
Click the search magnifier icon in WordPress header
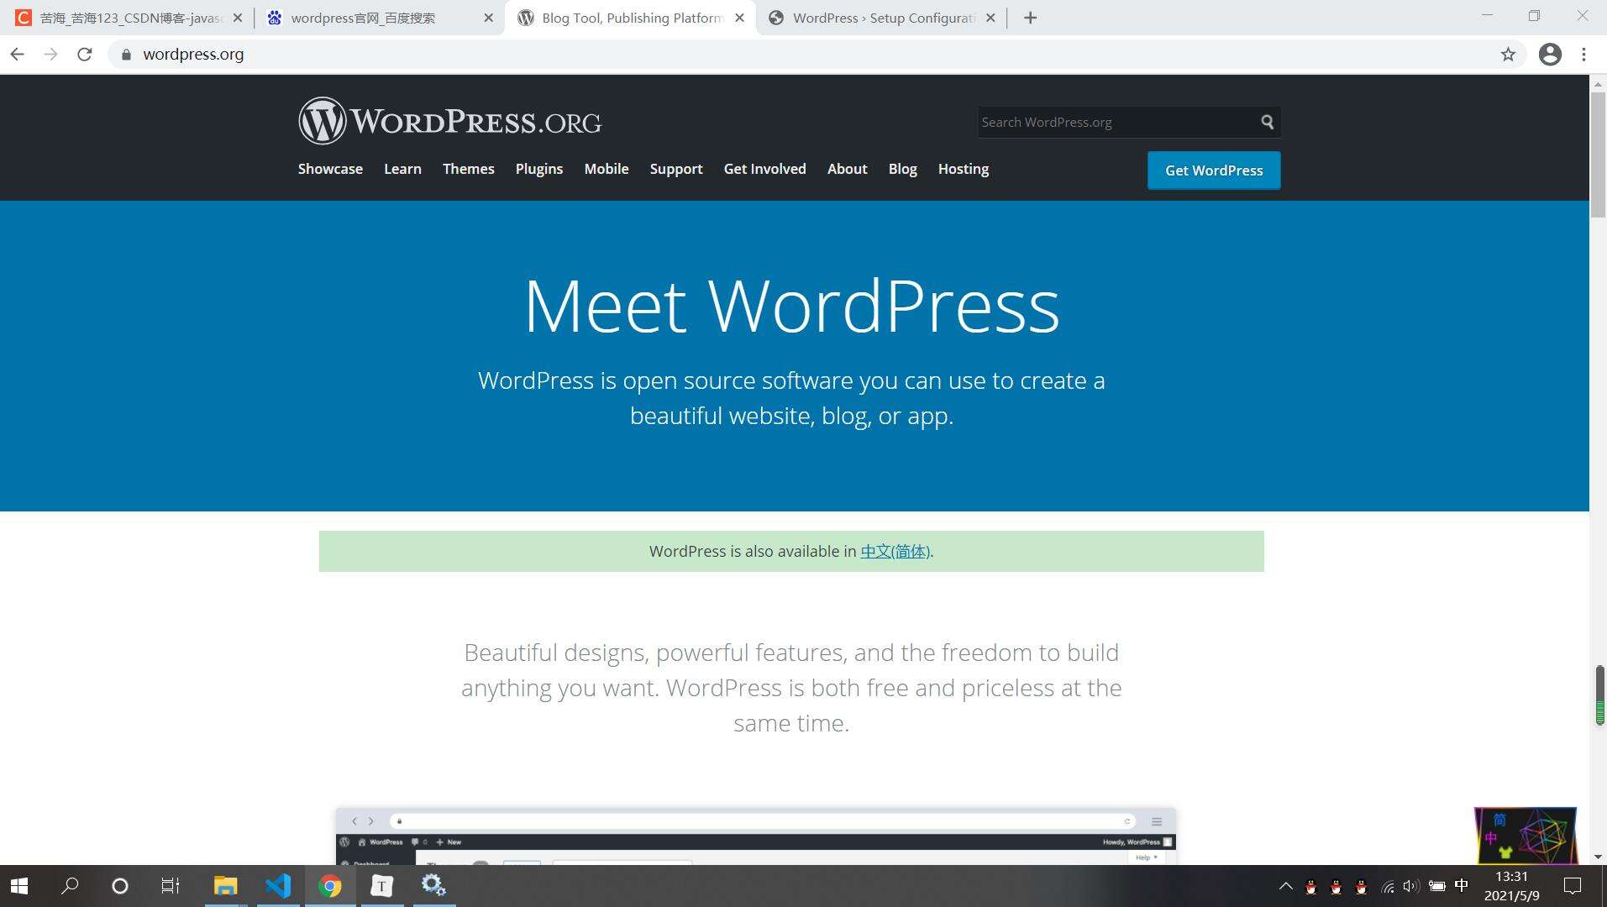pyautogui.click(x=1267, y=122)
